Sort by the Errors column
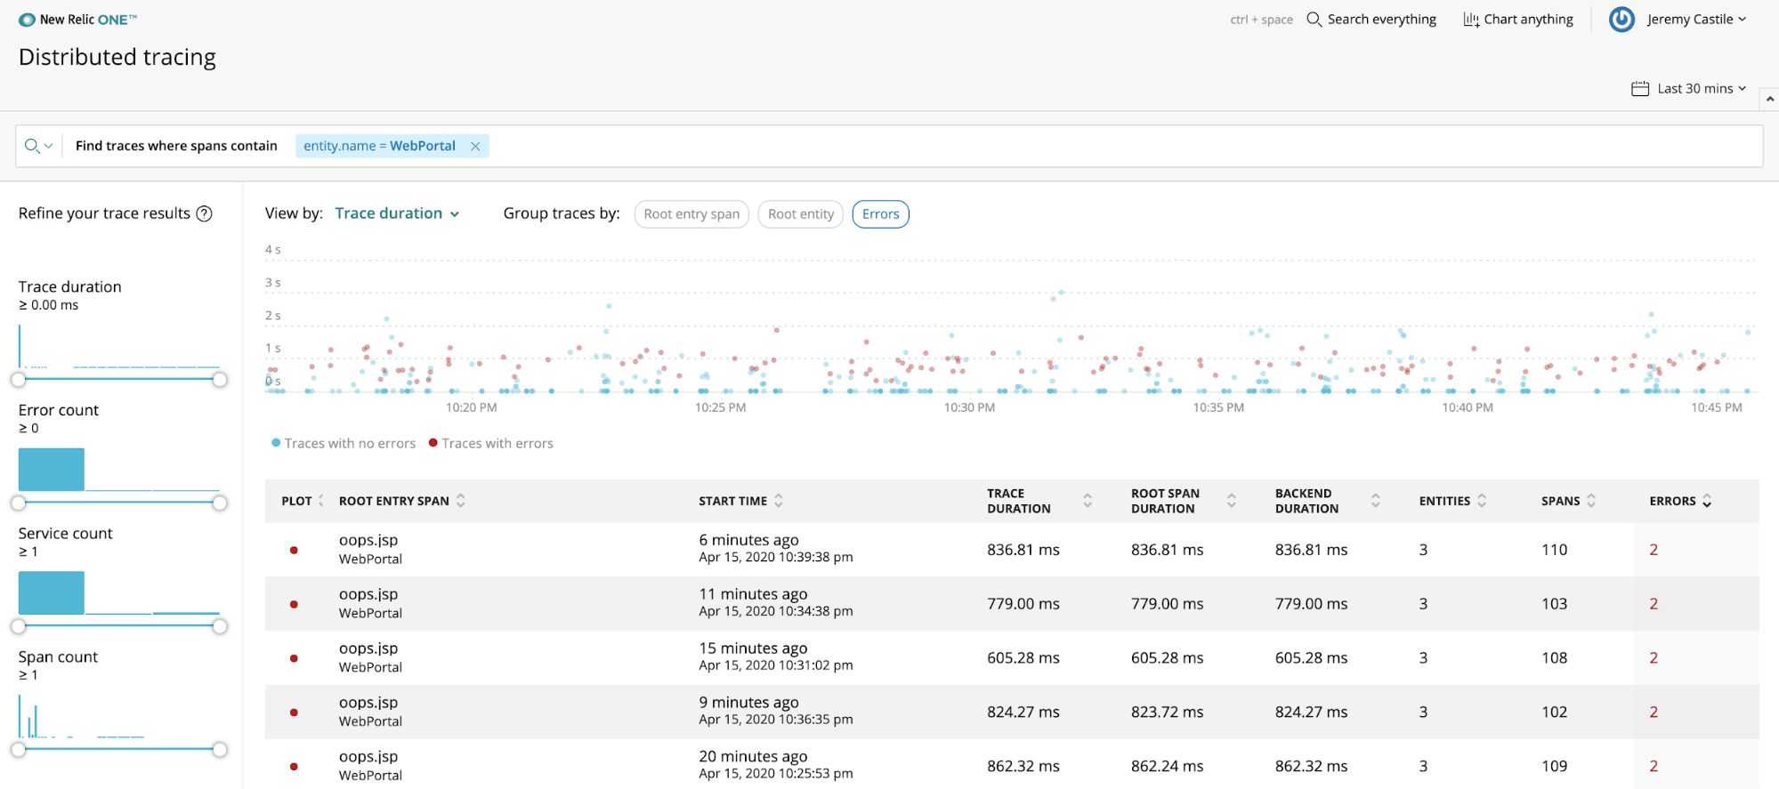1779x789 pixels. (1680, 501)
